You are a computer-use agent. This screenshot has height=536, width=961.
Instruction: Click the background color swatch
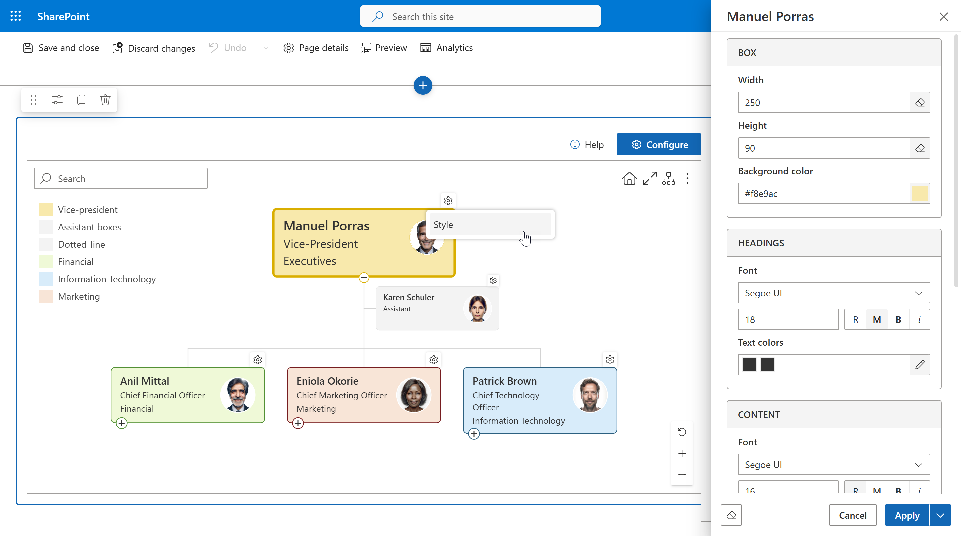point(920,193)
